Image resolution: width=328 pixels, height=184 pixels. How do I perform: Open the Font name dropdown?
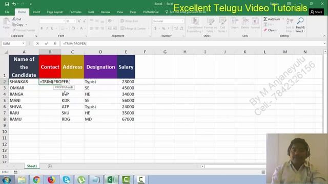click(x=64, y=21)
